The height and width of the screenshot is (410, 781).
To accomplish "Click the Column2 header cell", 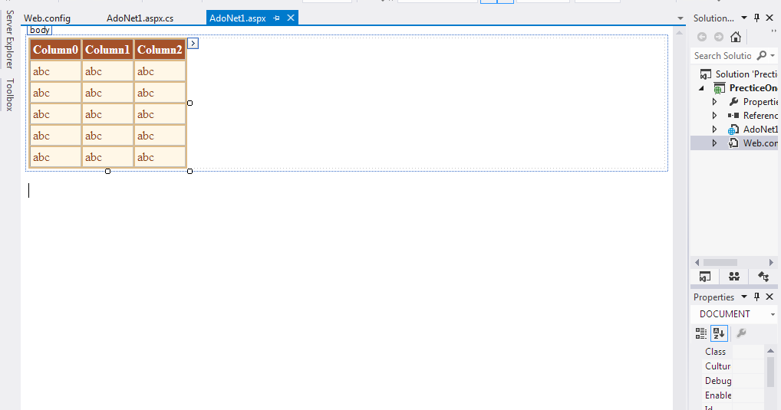I will pyautogui.click(x=160, y=50).
